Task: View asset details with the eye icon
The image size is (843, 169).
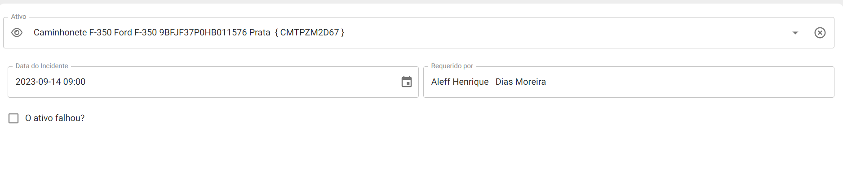Action: (17, 33)
